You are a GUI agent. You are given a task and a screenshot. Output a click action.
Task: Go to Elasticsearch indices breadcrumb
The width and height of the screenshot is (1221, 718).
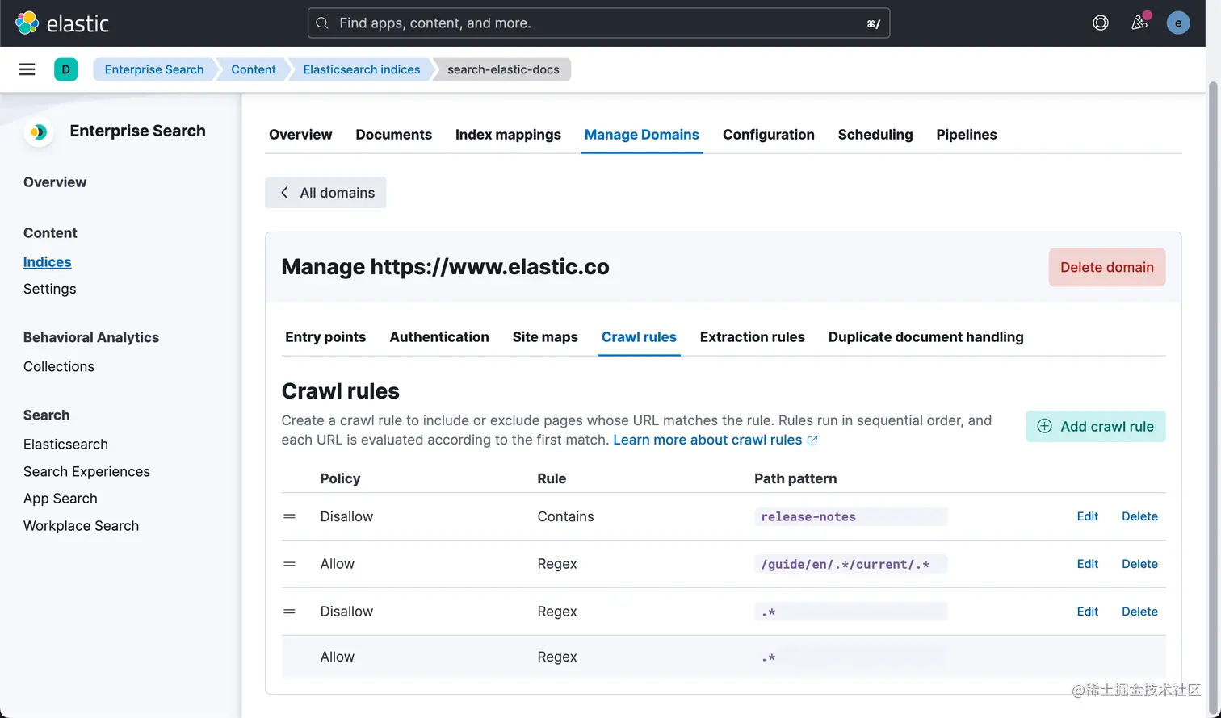coord(362,69)
